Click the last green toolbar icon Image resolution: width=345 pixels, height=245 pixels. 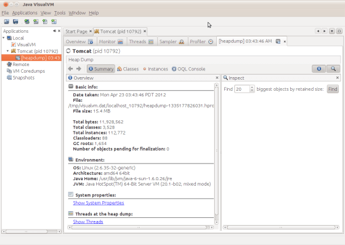(54, 22)
